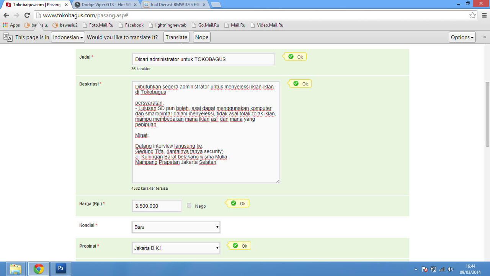This screenshot has height=276, width=490.
Task: Click the Ok badge next to Propinsi
Action: coord(240,246)
